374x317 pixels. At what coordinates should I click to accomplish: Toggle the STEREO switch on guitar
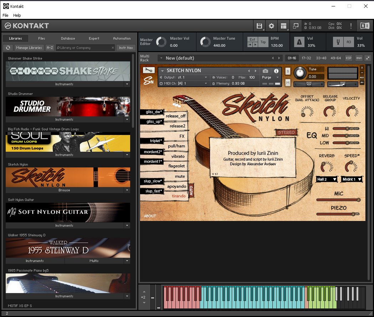tap(286, 132)
